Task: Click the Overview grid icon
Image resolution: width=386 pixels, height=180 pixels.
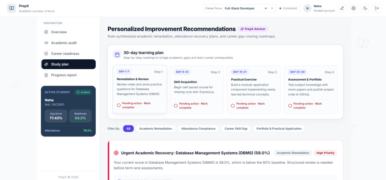Action: (x=46, y=32)
